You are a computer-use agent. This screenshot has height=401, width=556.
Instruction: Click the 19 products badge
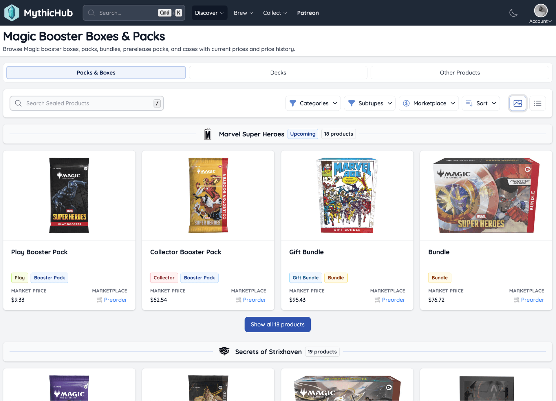[322, 351]
